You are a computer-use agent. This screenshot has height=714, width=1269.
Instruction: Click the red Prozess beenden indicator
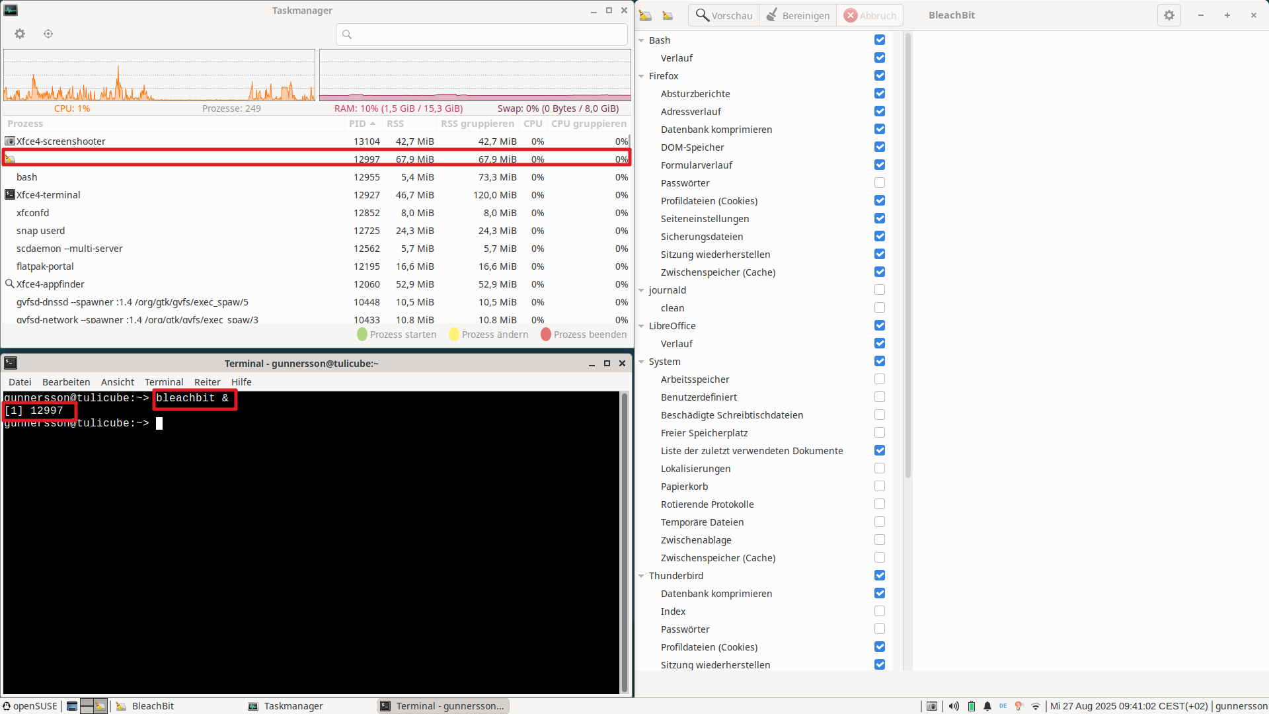[x=546, y=335]
